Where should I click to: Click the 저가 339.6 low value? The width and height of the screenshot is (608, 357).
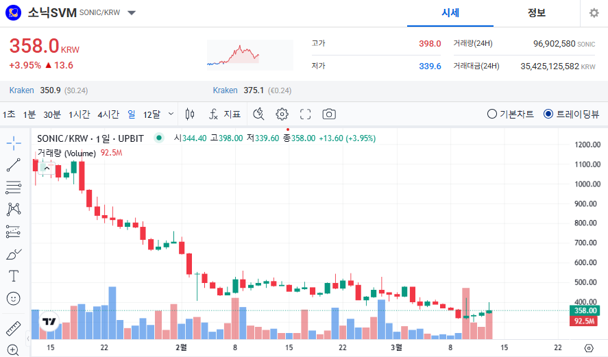click(x=430, y=66)
